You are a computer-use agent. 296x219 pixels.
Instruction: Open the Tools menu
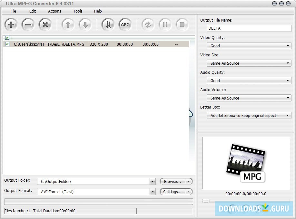77,11
